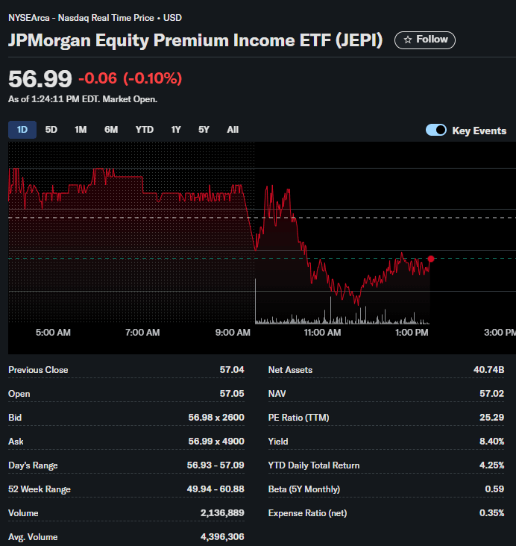Click the 5:00 AM chart axis label

[53, 333]
